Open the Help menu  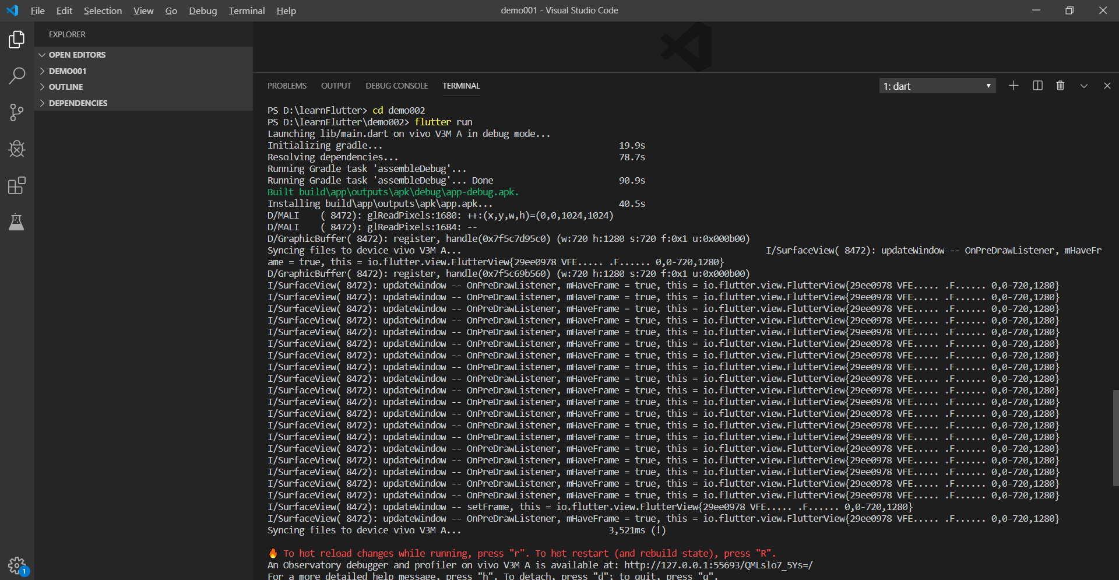click(x=286, y=10)
